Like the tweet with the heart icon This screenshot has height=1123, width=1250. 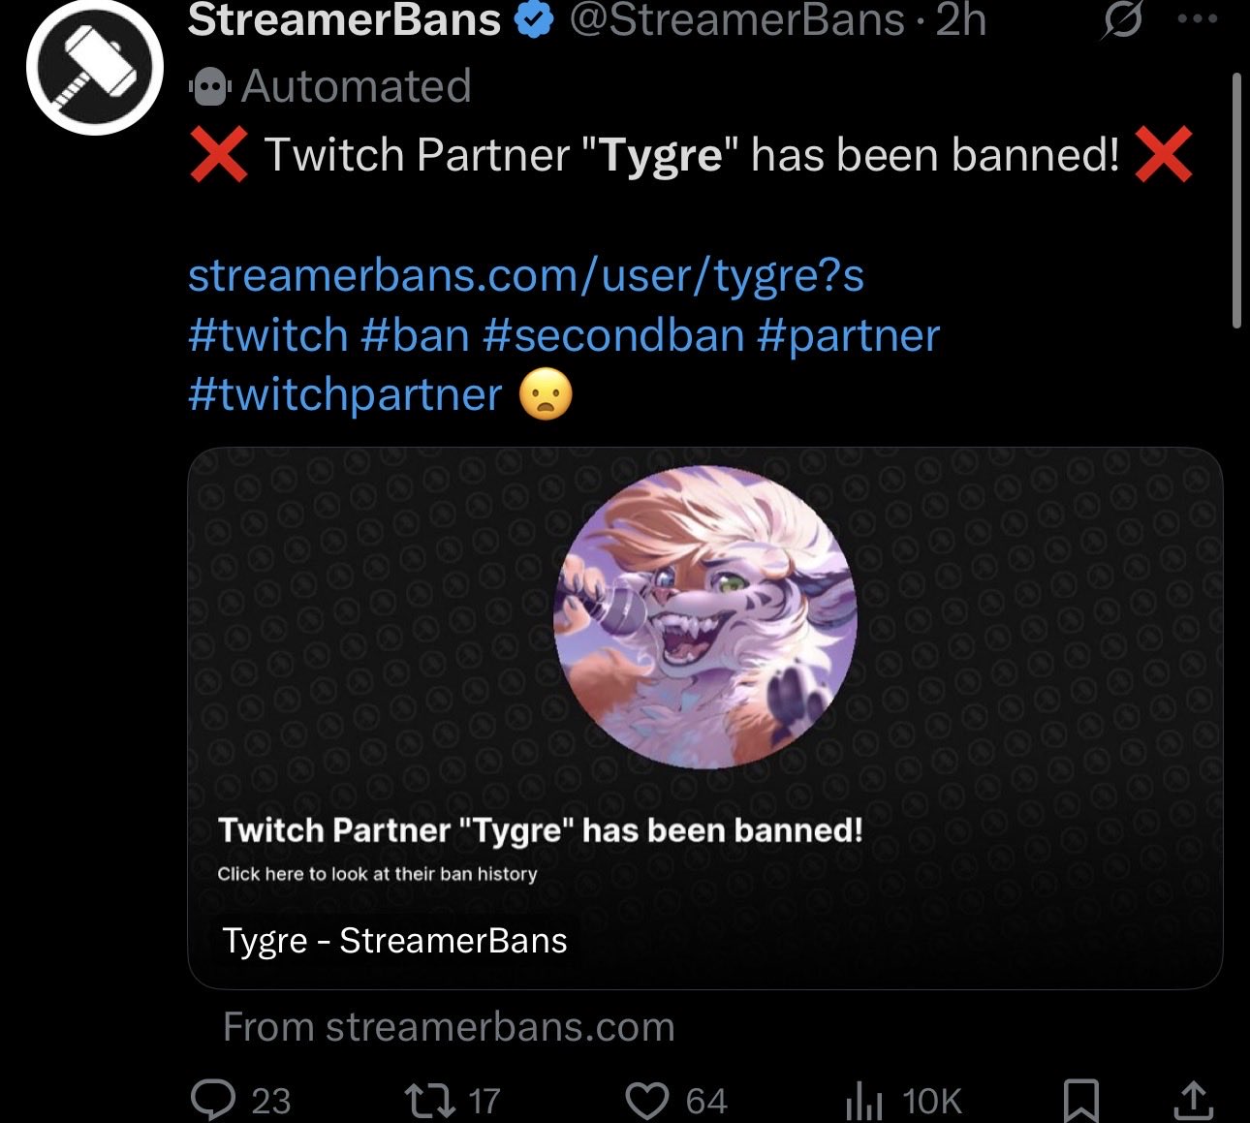[x=649, y=1100]
